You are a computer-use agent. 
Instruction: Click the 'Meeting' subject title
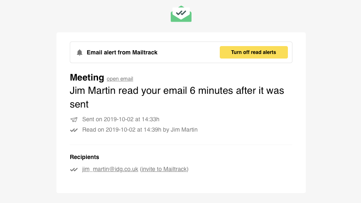coord(87,78)
